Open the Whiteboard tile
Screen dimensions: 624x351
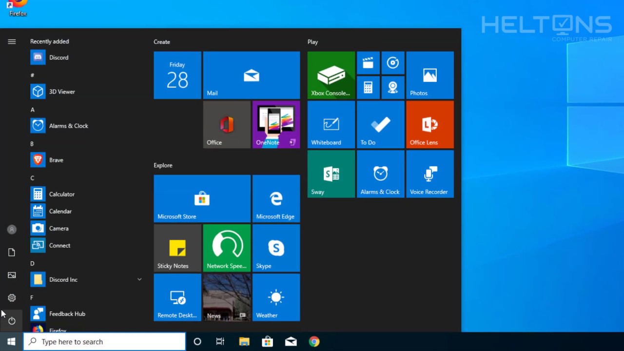coord(331,124)
